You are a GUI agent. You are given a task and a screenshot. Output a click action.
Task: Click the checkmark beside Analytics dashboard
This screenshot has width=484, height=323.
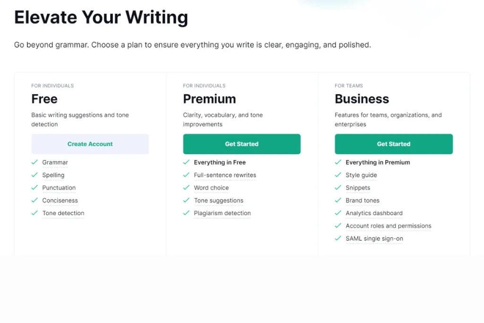click(338, 213)
